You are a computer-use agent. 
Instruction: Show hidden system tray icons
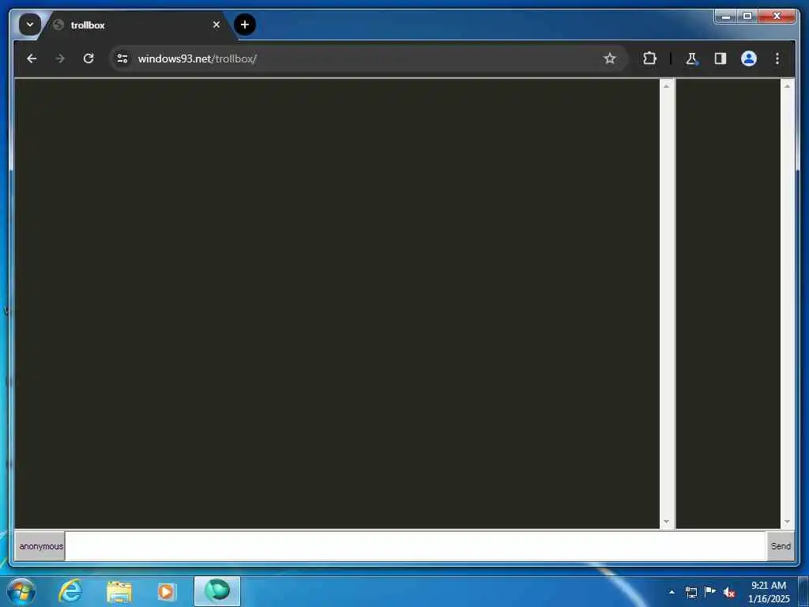click(x=672, y=592)
